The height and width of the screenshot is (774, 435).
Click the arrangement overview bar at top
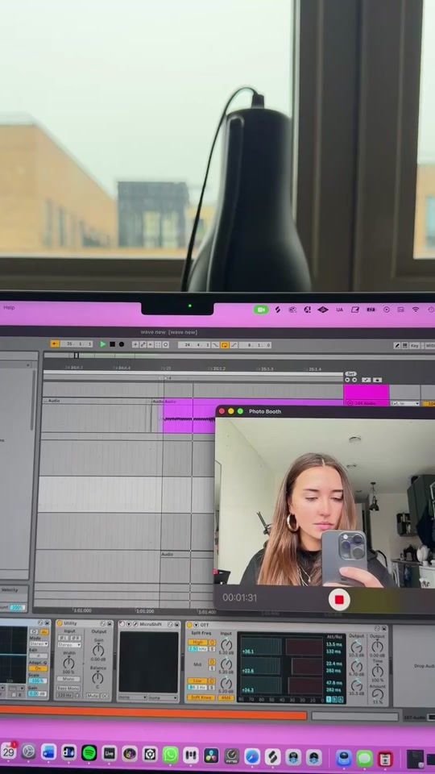pyautogui.click(x=239, y=355)
